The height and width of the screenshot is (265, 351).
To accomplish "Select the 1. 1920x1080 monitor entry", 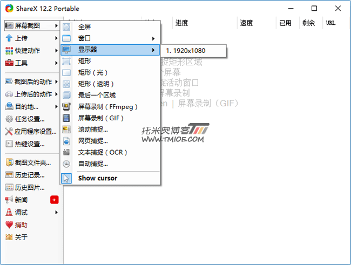I will [x=193, y=51].
